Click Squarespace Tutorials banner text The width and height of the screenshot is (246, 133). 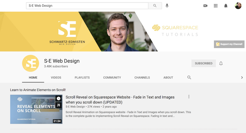click(175, 31)
